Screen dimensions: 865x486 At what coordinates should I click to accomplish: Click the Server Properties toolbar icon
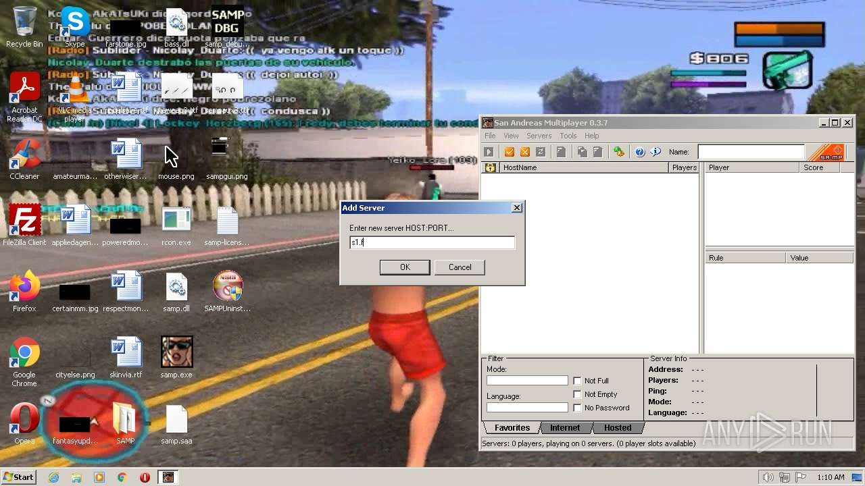click(597, 153)
